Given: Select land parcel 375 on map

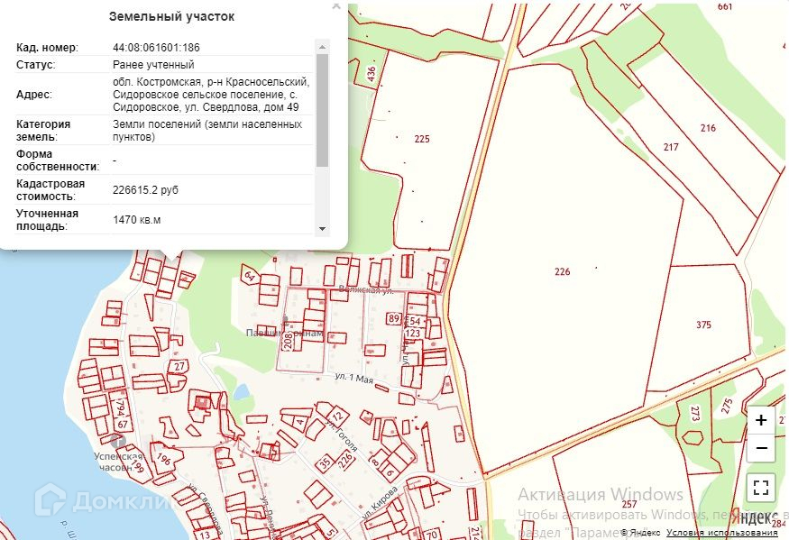Looking at the screenshot, I should click(x=703, y=325).
